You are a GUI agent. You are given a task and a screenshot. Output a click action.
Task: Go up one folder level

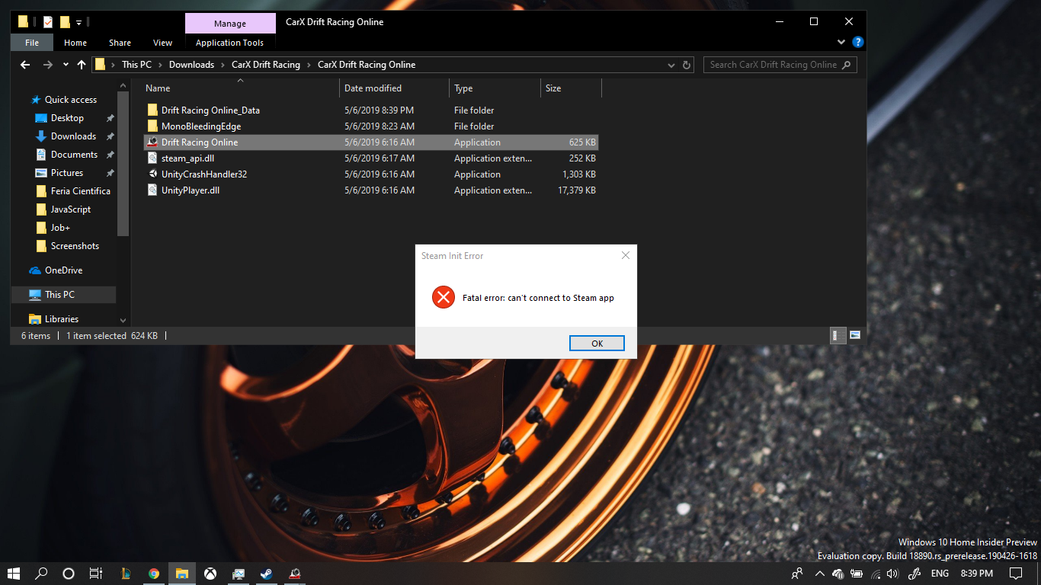pyautogui.click(x=82, y=65)
